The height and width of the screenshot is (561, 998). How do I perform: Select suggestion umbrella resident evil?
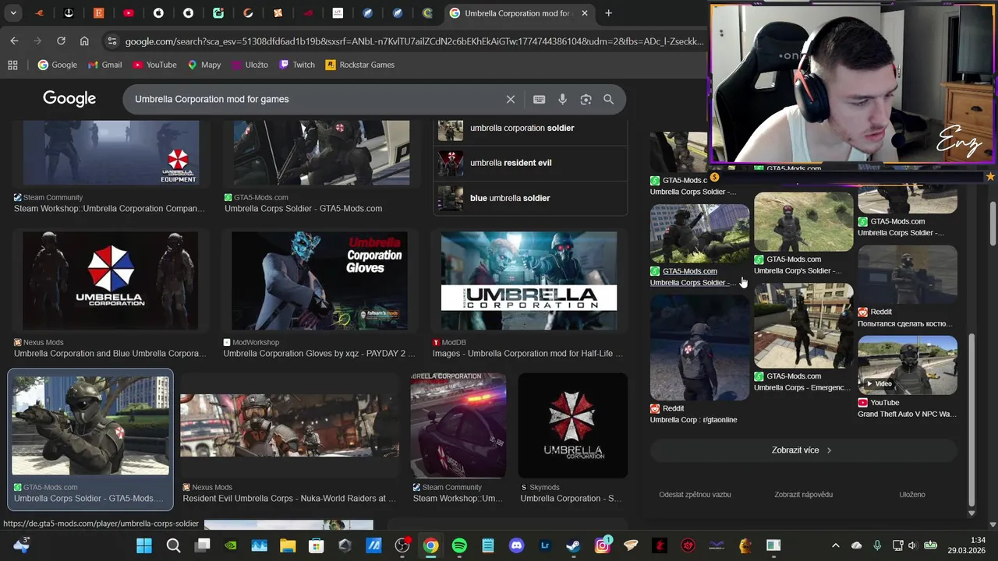pos(530,163)
